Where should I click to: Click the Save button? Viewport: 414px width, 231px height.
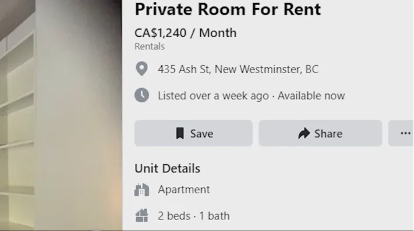(x=193, y=133)
